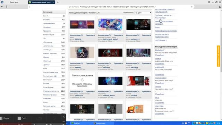Viewport: 222px width, 125px height.
Task: Open the Сортировать 'По дате' dropdown
Action: (143, 12)
